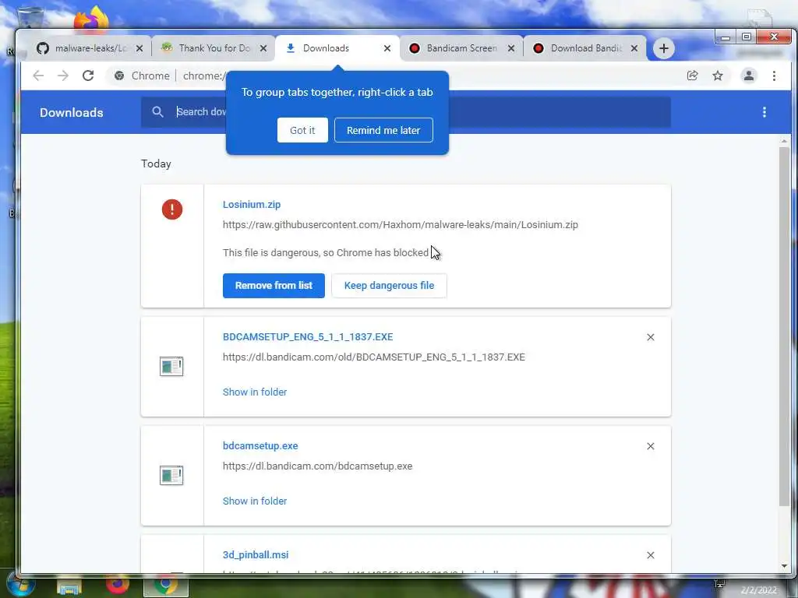Share this page icon in address bar
The height and width of the screenshot is (598, 798).
pos(692,76)
